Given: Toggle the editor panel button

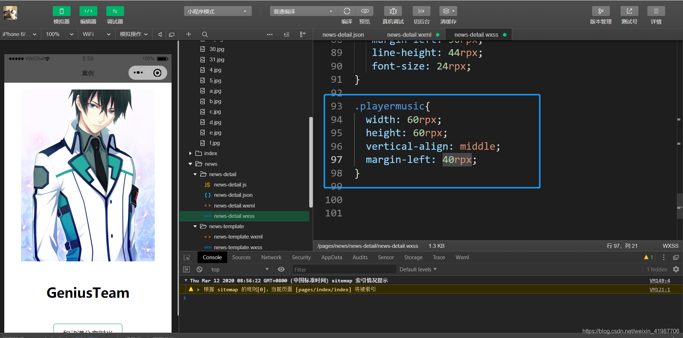Looking at the screenshot, I should coord(88,11).
